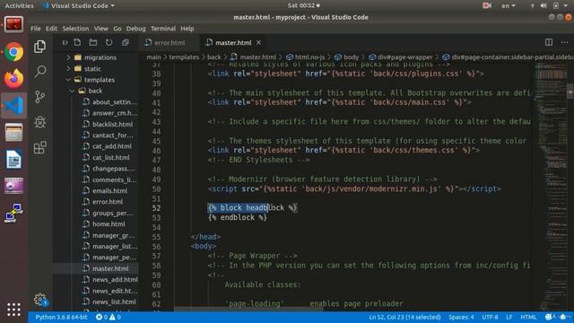Close the master.html tab
The width and height of the screenshot is (574, 323).
pos(259,42)
